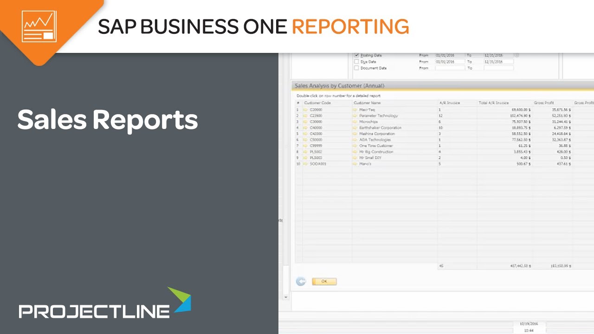Tick the Document Date checkbox

coord(356,68)
